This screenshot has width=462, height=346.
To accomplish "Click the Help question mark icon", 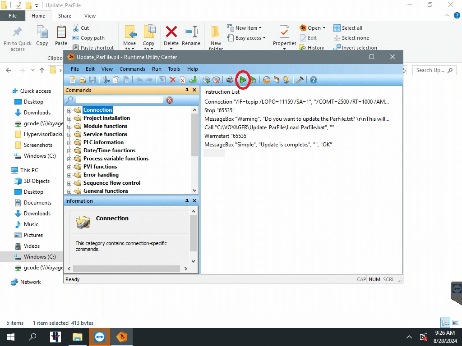I will (x=314, y=80).
